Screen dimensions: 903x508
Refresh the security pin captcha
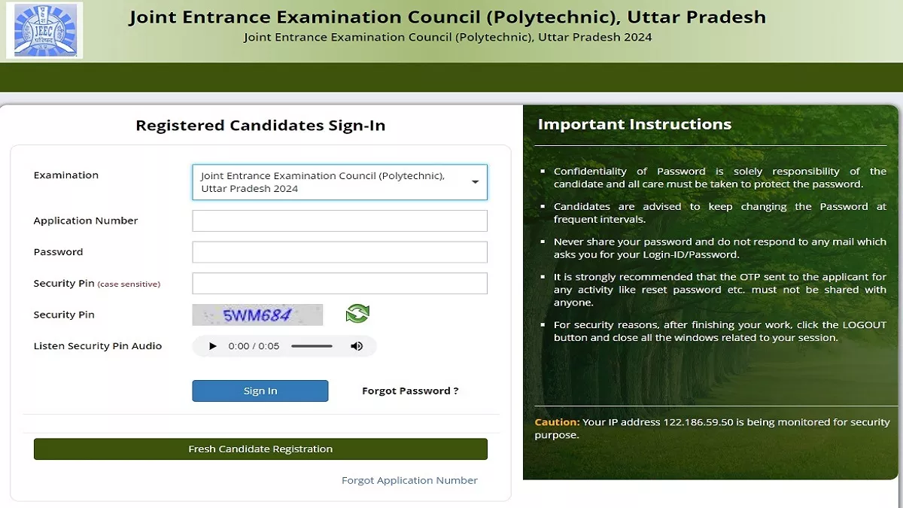(x=357, y=314)
